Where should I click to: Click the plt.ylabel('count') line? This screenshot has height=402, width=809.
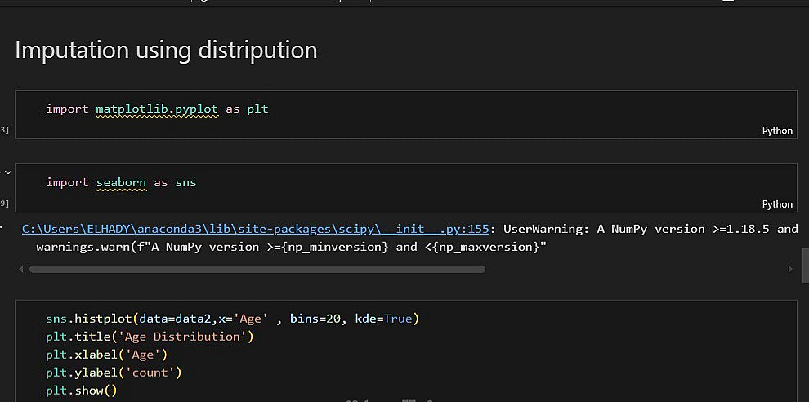[114, 373]
